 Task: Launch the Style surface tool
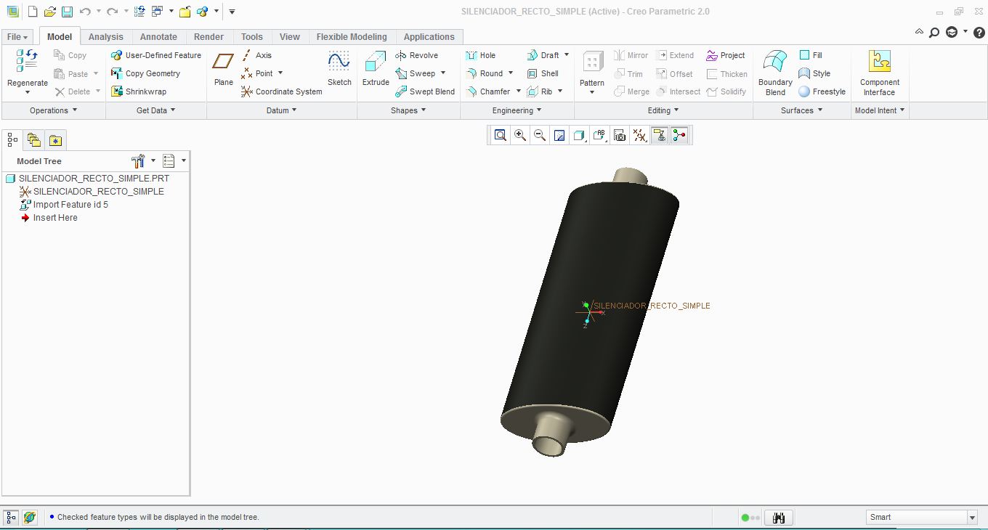coord(814,73)
